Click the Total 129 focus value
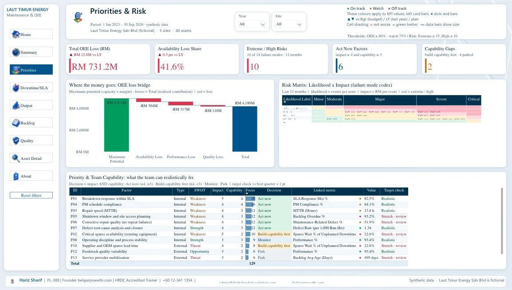 [x=252, y=263]
